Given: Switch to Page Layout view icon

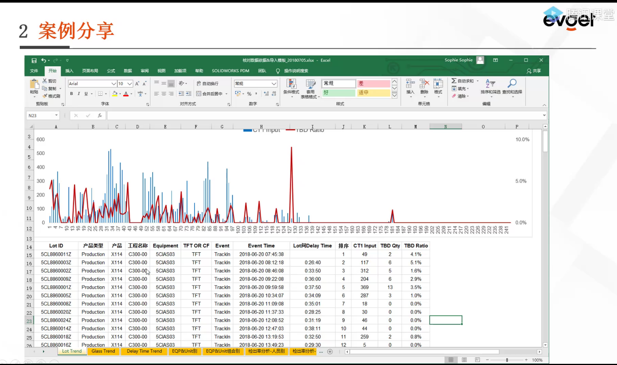Looking at the screenshot, I should point(464,360).
